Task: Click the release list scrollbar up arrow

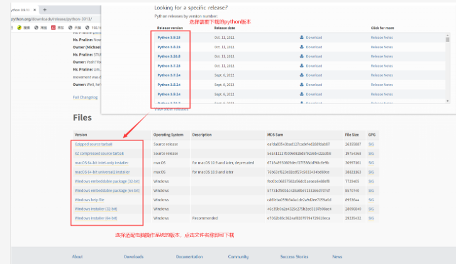Action: tap(448, 35)
